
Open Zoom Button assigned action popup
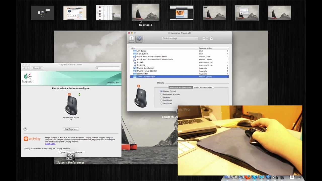(228, 74)
